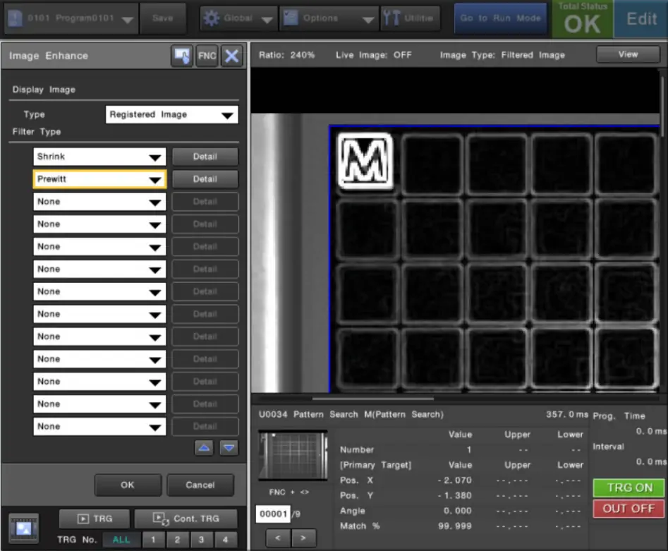The image size is (668, 551).
Task: Click the FNC icon button
Action: [x=207, y=56]
